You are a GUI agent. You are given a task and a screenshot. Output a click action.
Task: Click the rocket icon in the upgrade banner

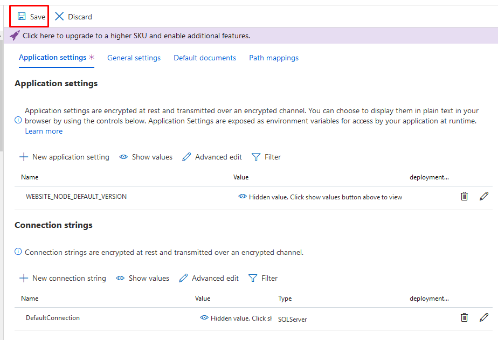pos(14,34)
